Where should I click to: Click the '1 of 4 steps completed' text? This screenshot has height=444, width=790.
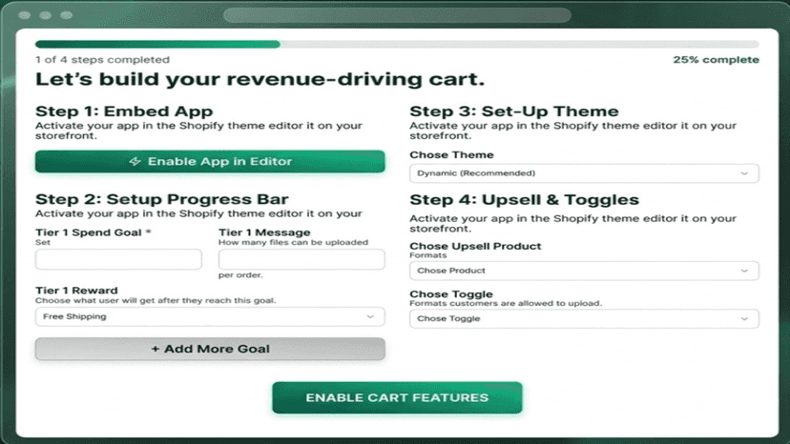coord(102,60)
